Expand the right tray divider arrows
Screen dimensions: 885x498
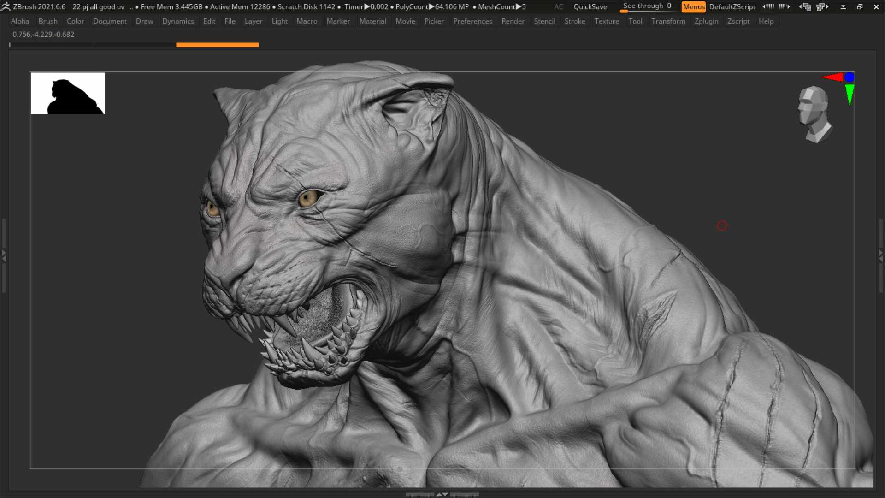pyautogui.click(x=881, y=255)
